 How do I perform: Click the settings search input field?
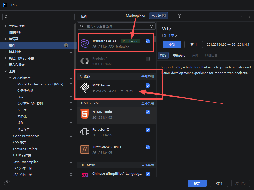(38, 17)
